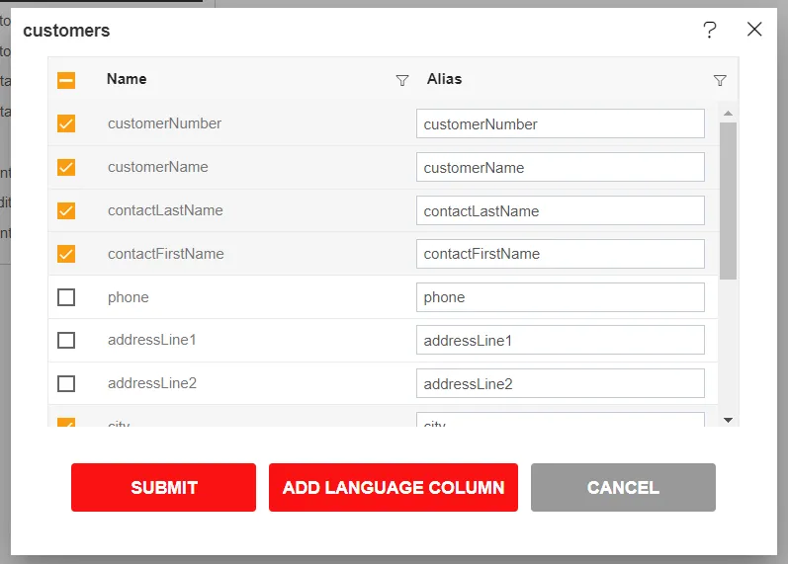Check the addressLine1 checkbox
The height and width of the screenshot is (564, 788).
pos(66,341)
